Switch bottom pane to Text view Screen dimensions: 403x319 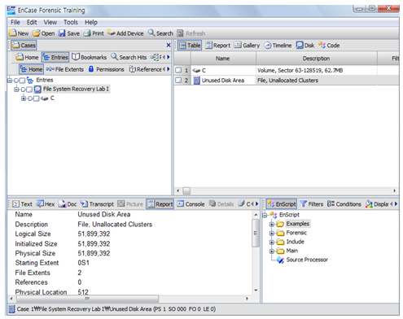[x=22, y=204]
